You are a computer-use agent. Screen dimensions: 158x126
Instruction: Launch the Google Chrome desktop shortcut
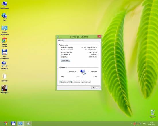coord(4,42)
